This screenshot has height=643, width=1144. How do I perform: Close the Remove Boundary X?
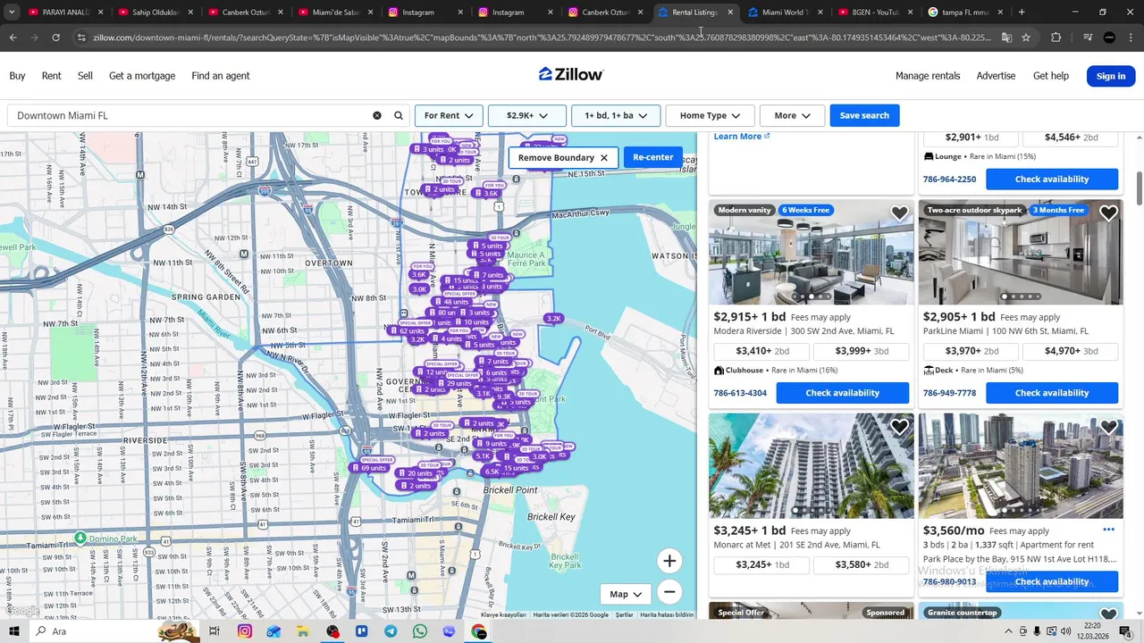click(x=604, y=157)
